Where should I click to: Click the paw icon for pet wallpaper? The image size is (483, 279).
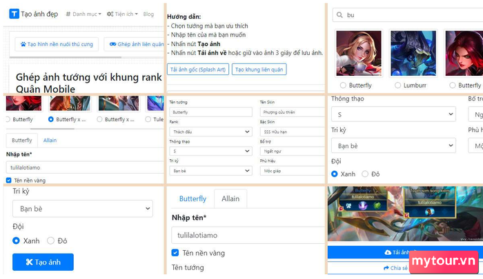tap(23, 44)
